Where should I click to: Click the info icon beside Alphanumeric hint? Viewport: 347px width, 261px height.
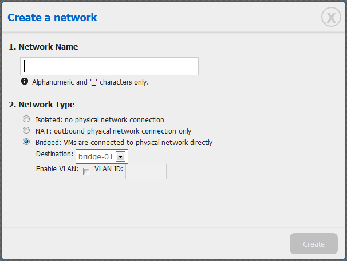point(25,82)
